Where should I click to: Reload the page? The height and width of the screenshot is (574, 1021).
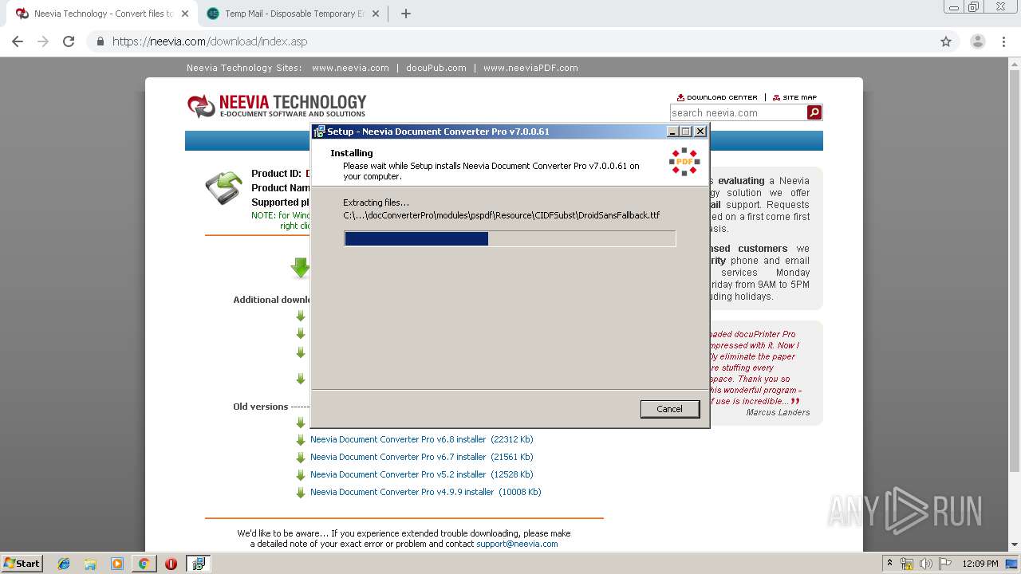pyautogui.click(x=69, y=41)
